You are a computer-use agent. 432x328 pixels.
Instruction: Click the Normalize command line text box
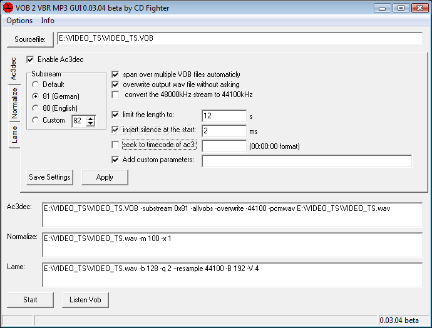[232, 245]
